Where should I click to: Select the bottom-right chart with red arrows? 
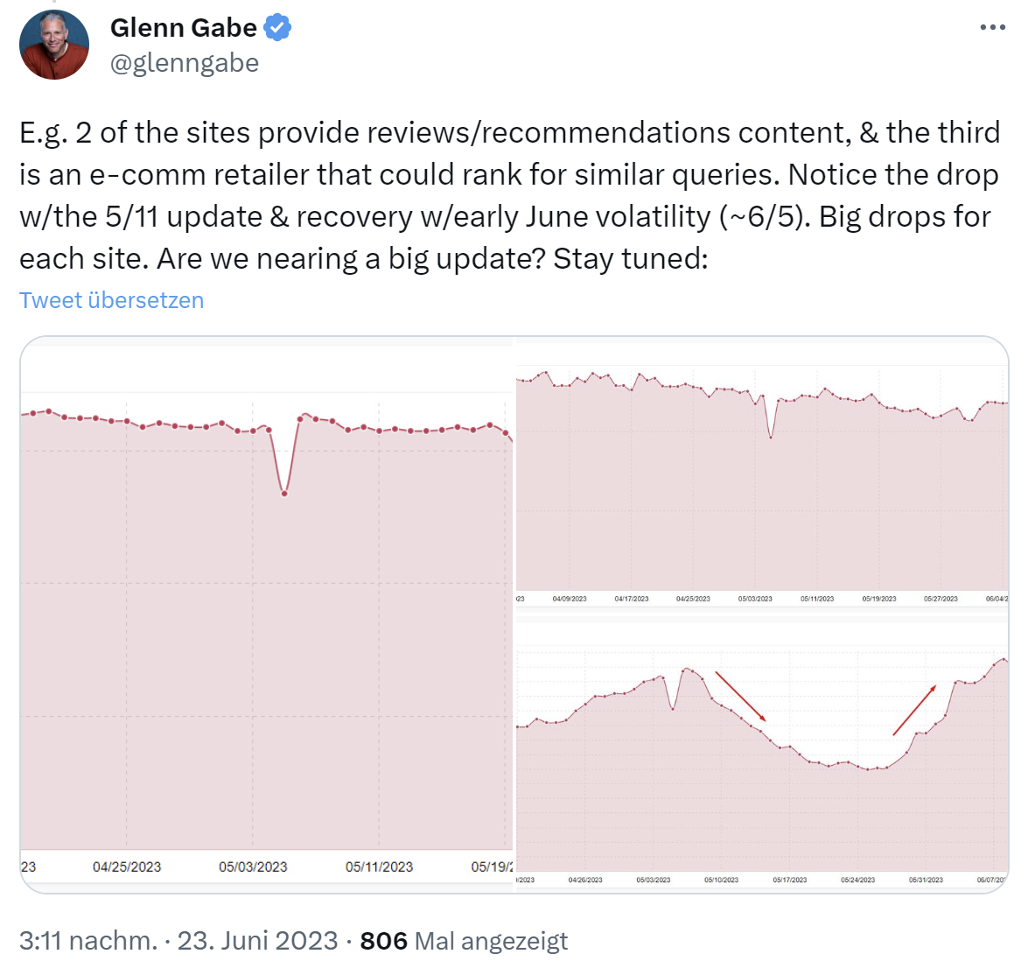[761, 753]
